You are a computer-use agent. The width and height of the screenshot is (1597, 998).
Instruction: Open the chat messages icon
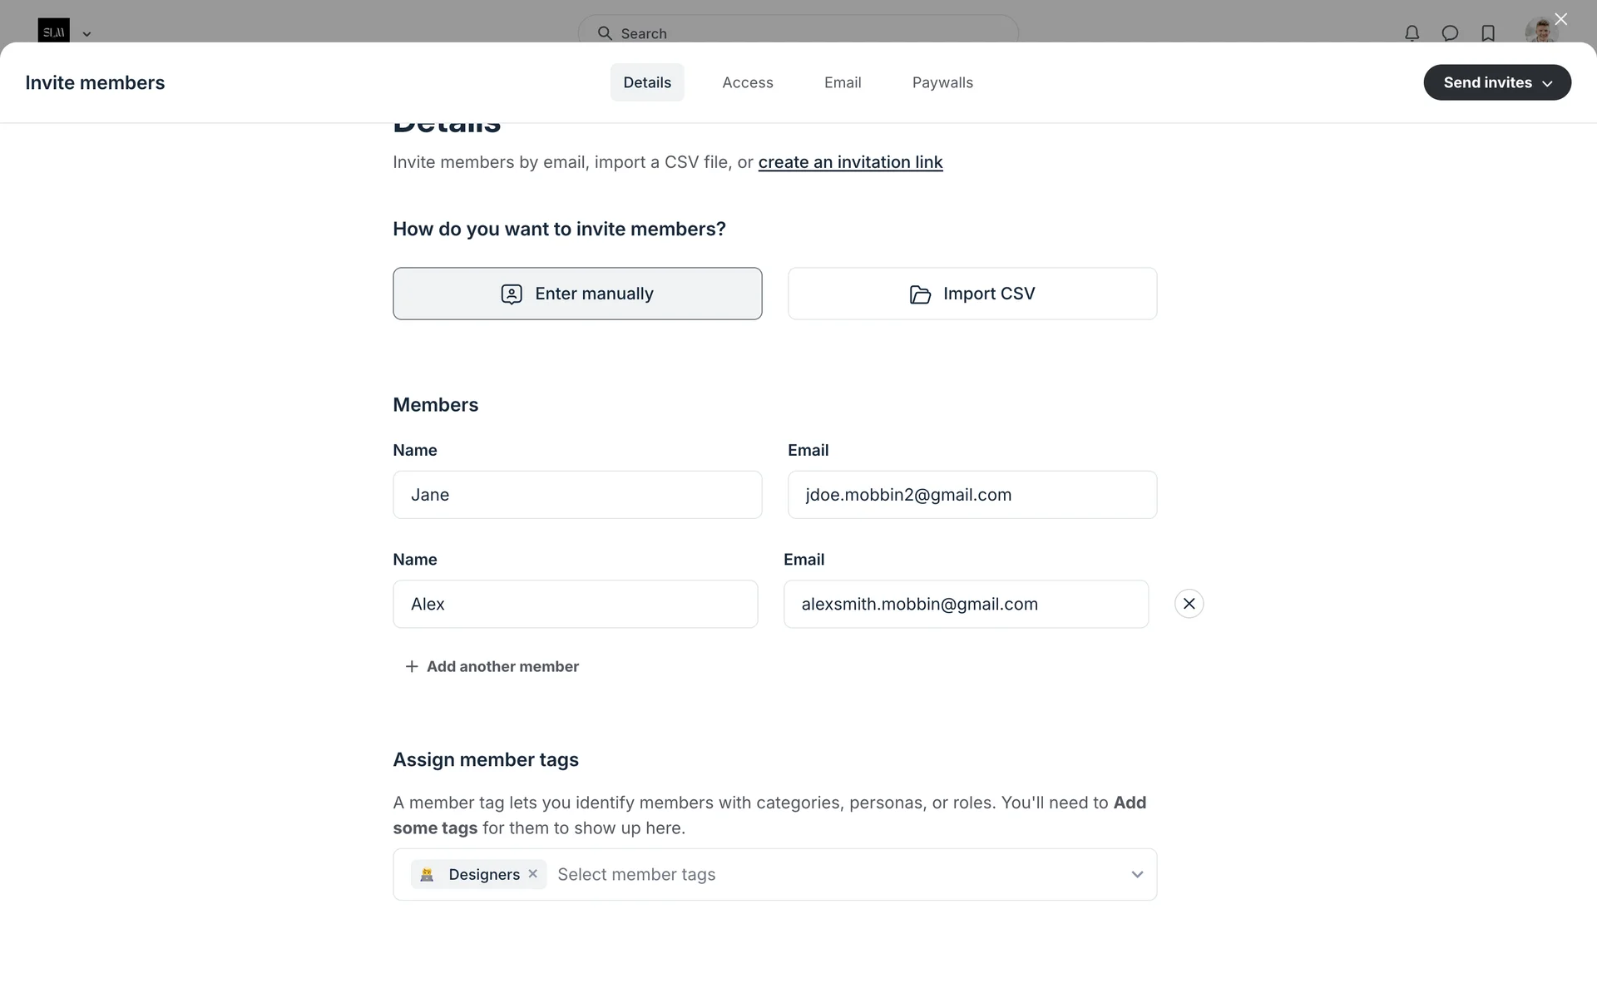(1450, 33)
